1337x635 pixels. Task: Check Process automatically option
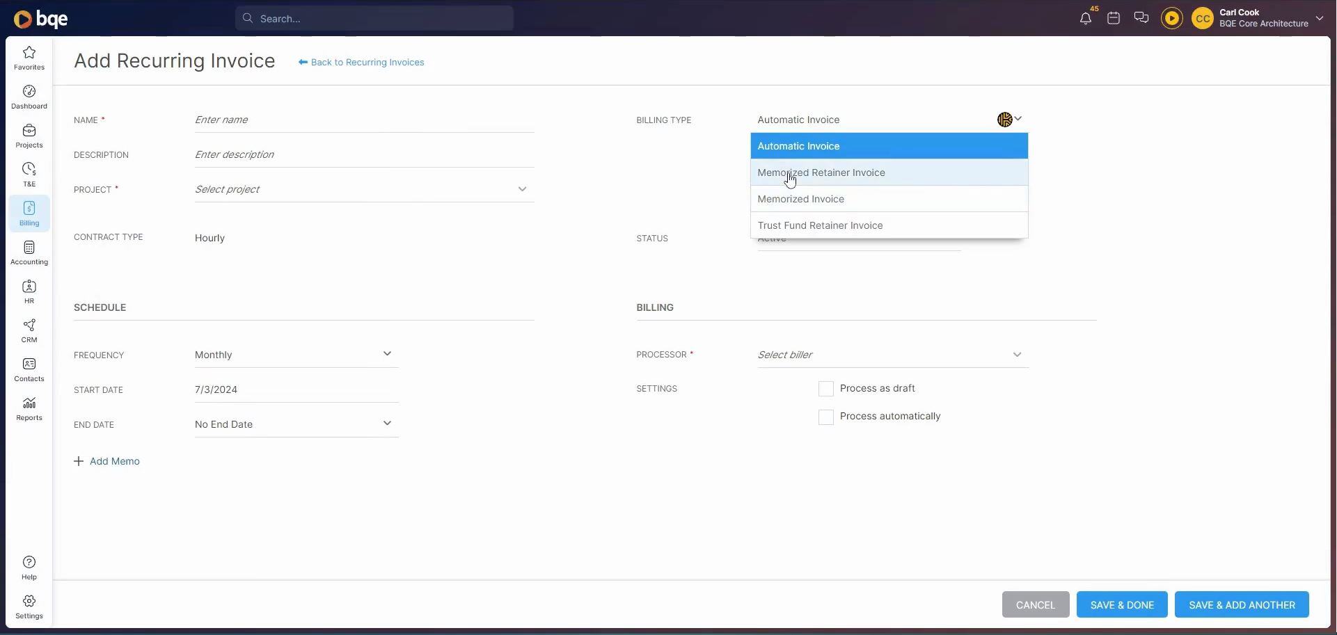tap(826, 417)
